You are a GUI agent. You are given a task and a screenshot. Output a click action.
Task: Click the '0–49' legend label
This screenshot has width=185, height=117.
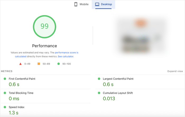coord(27,64)
